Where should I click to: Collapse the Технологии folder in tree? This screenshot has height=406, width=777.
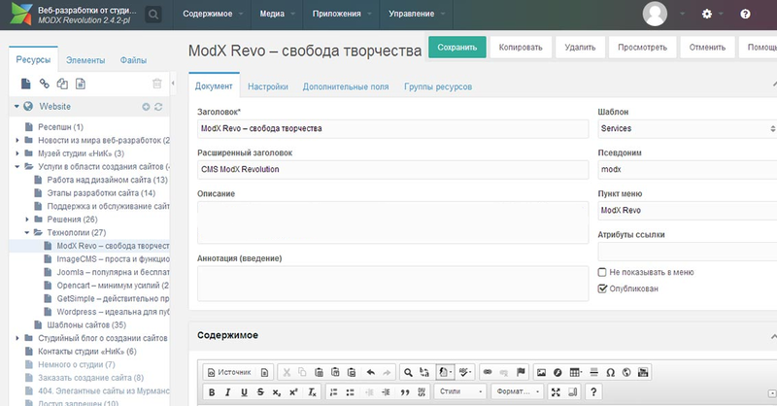[28, 233]
